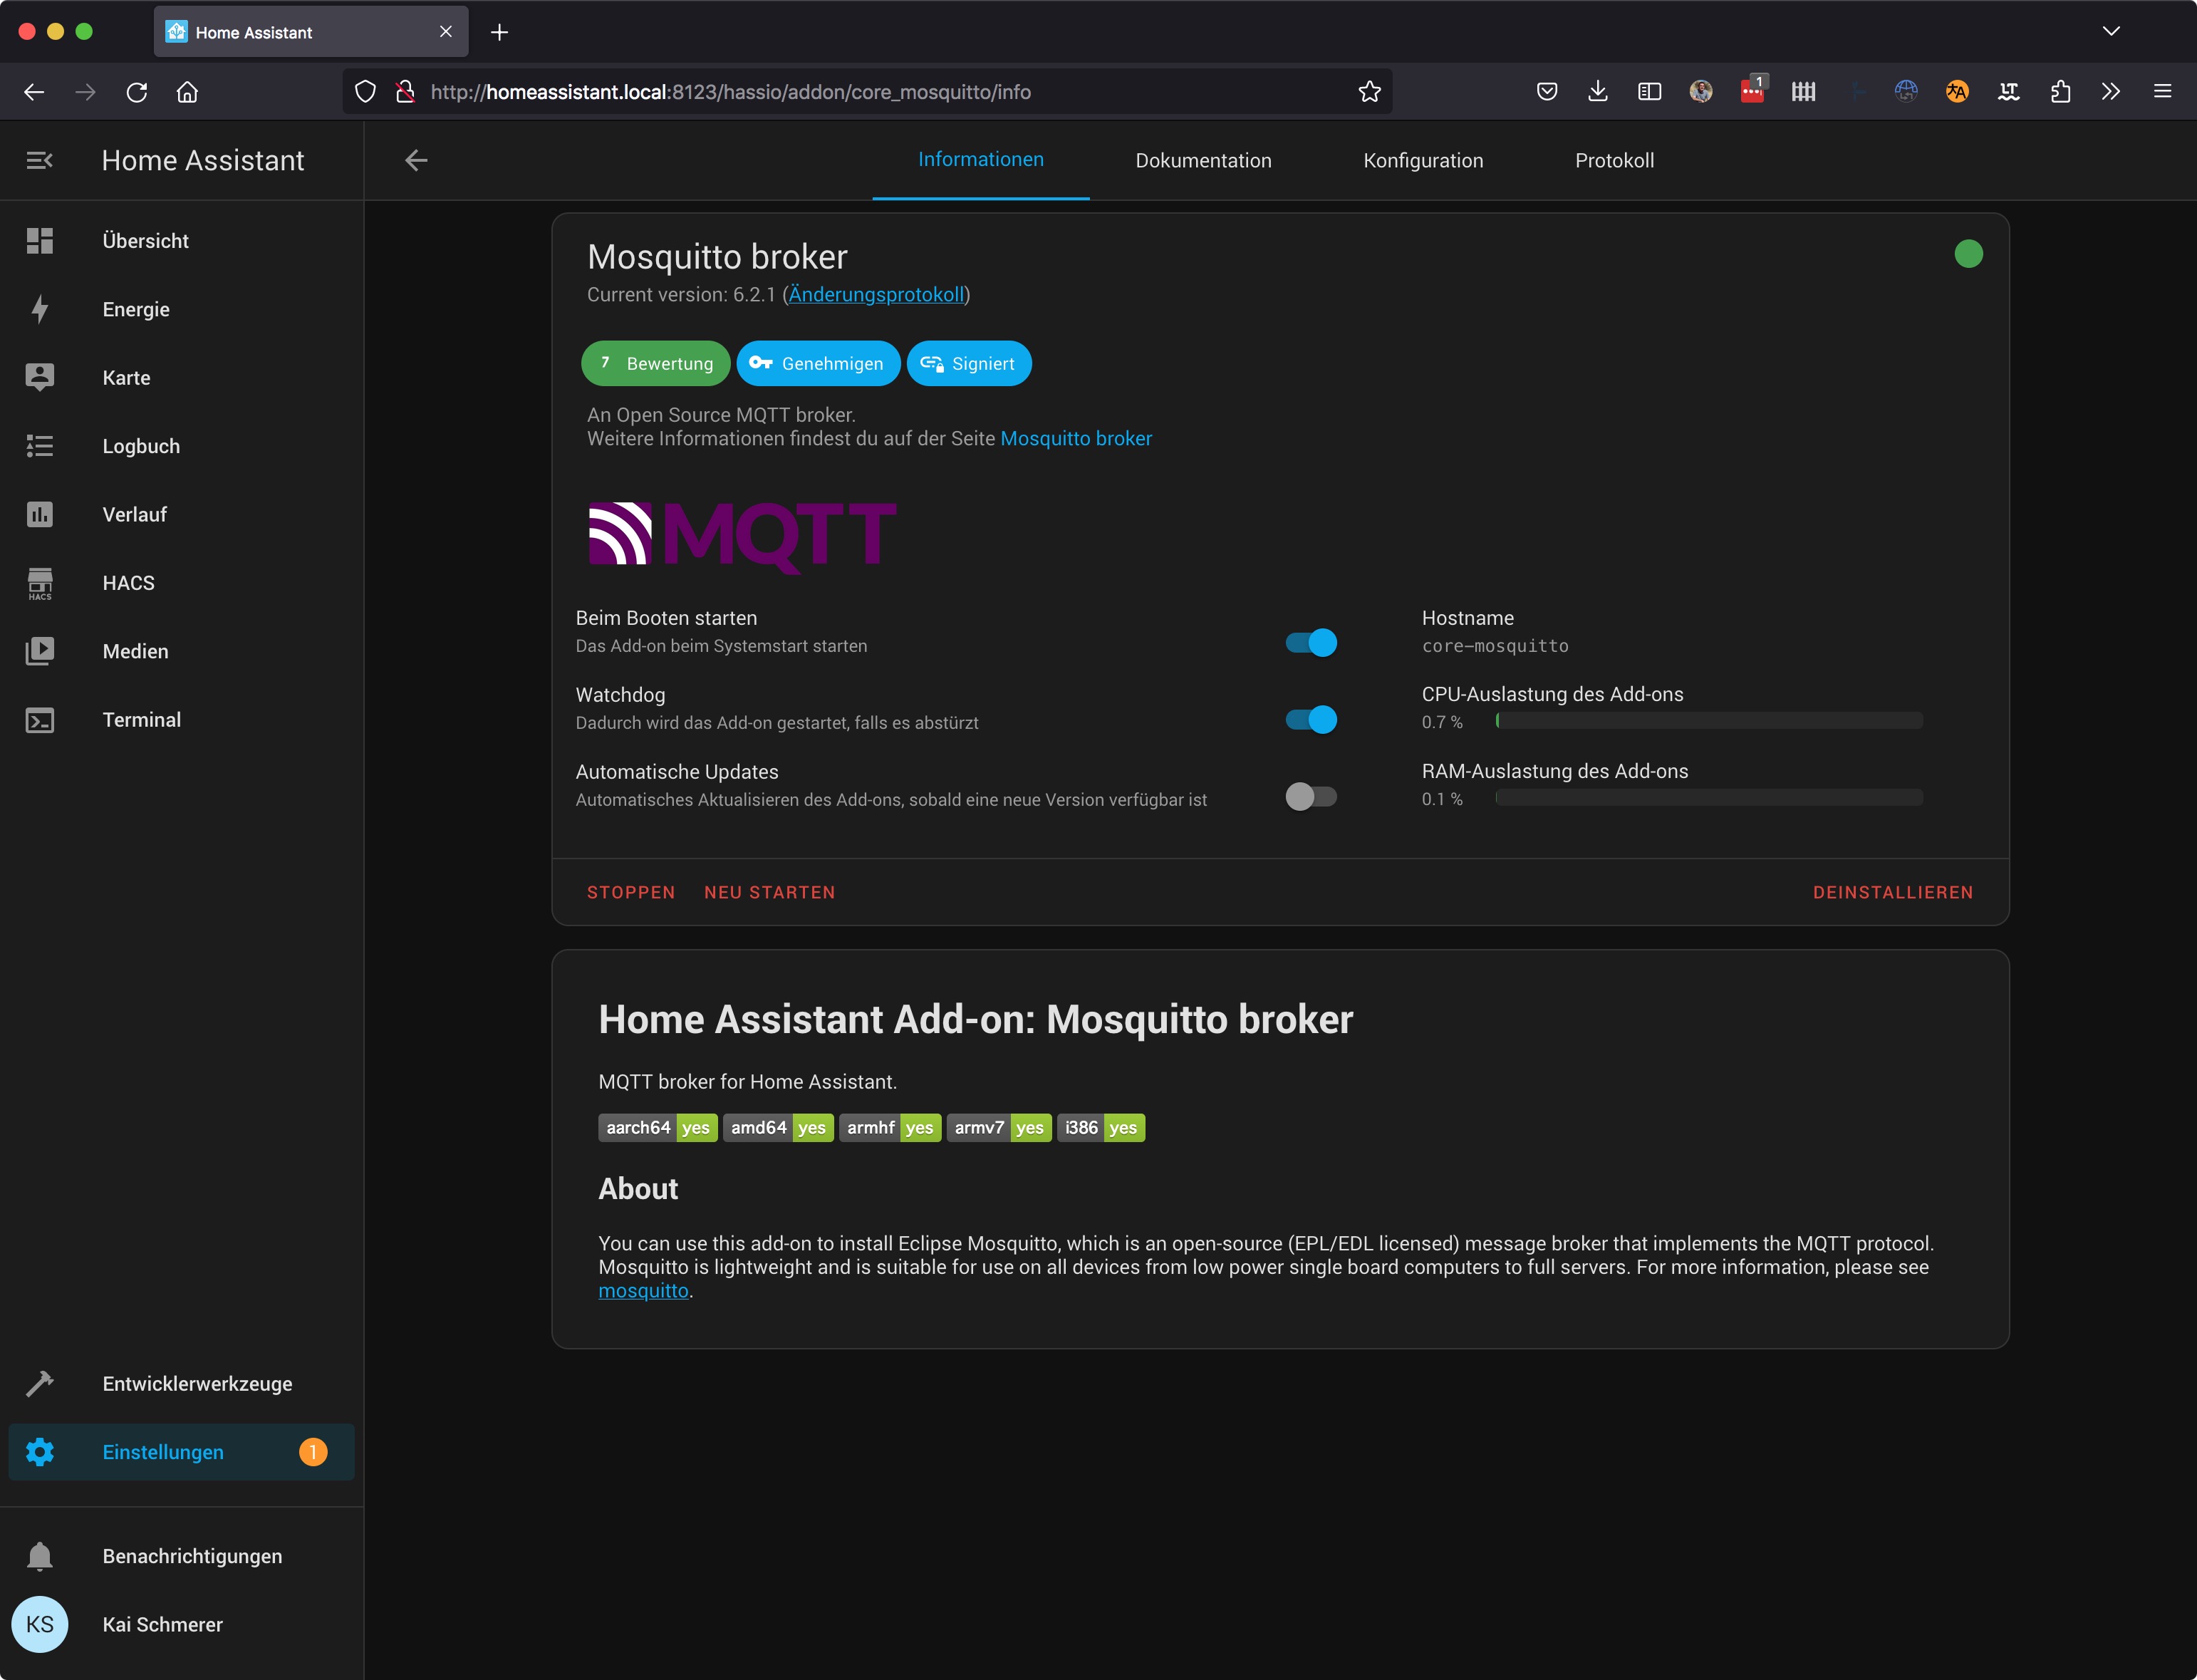Viewport: 2197px width, 1680px height.
Task: Open the Änderungsprotokoll link
Action: 876,295
